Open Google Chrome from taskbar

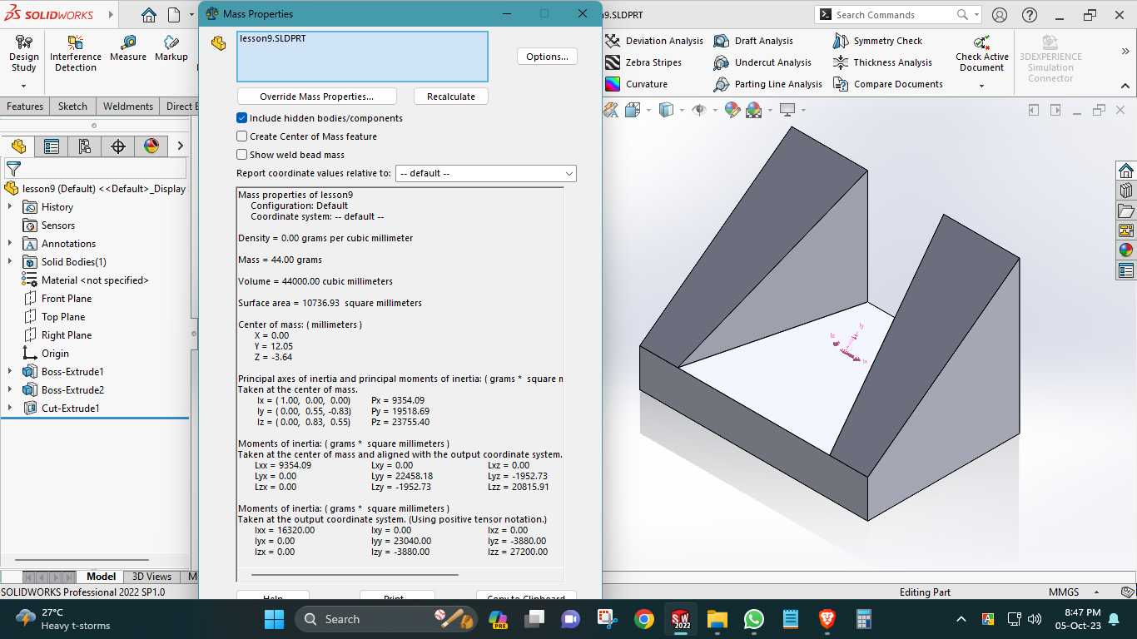pos(643,619)
